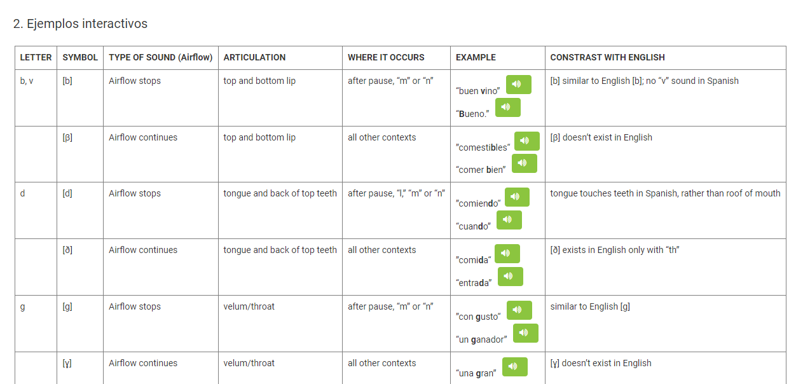The width and height of the screenshot is (789, 384).
Task: Click the ARTICULATION column header
Action: click(254, 57)
